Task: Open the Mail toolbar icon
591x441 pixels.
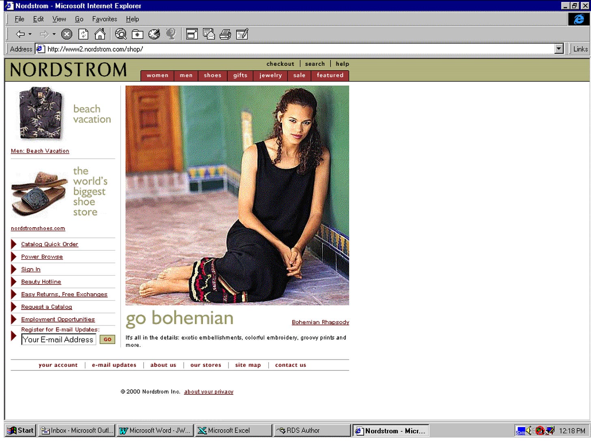Action: pyautogui.click(x=209, y=34)
